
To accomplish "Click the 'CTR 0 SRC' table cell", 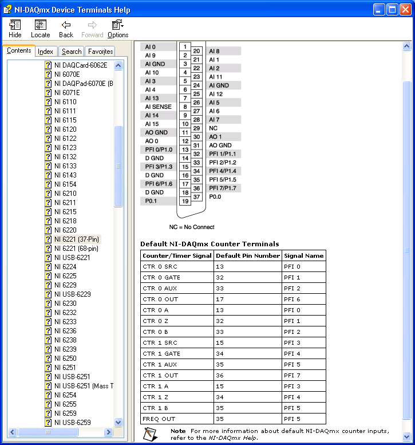I will pos(177,266).
